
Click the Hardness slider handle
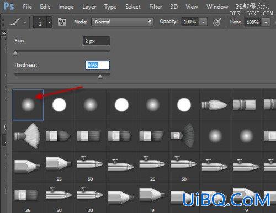pos(100,76)
